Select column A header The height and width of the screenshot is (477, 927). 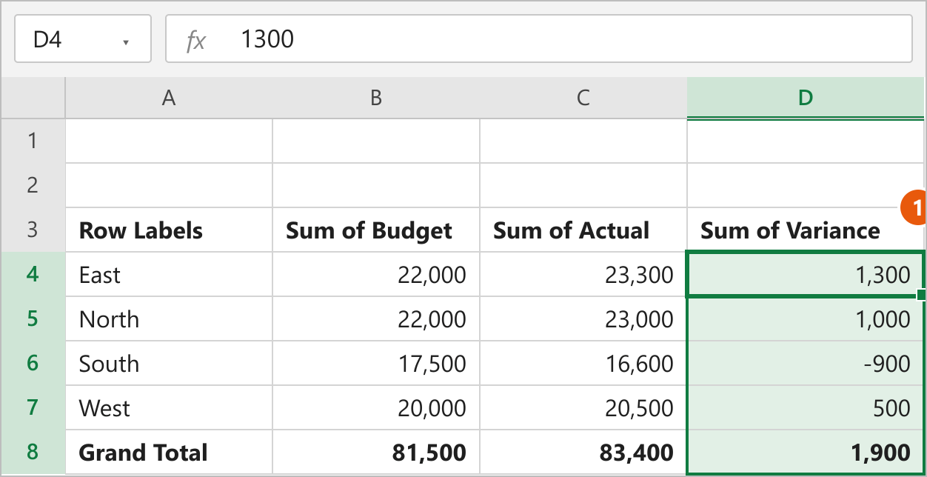click(169, 98)
